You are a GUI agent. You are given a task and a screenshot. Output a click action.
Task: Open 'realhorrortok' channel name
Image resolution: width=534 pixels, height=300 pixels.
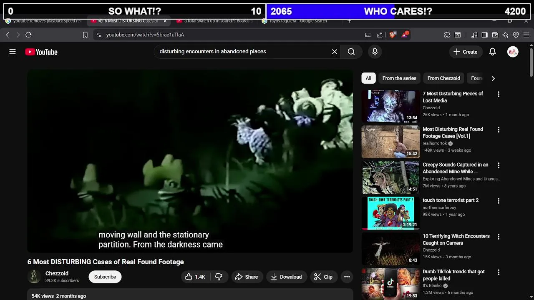pos(434,143)
